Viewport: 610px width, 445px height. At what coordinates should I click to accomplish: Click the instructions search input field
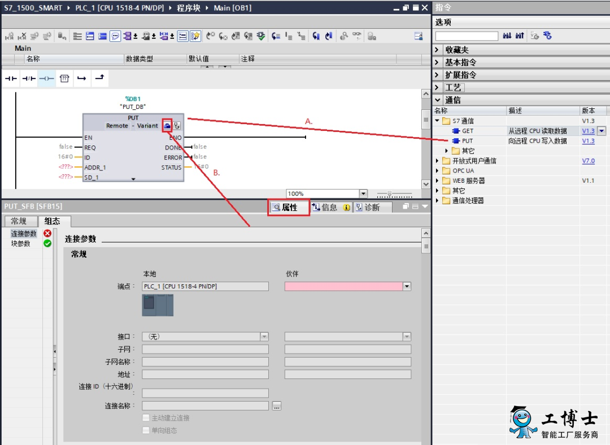tap(467, 36)
